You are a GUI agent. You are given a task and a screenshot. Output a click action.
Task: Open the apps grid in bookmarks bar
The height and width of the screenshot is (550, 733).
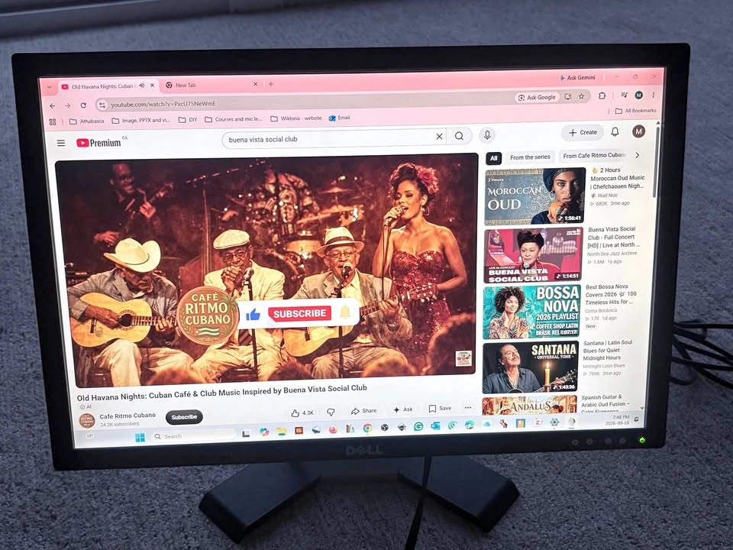tap(53, 122)
